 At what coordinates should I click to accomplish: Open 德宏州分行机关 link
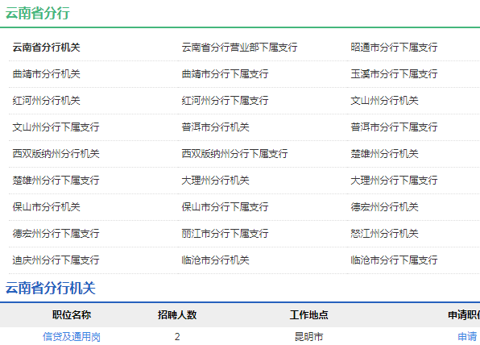(384, 207)
